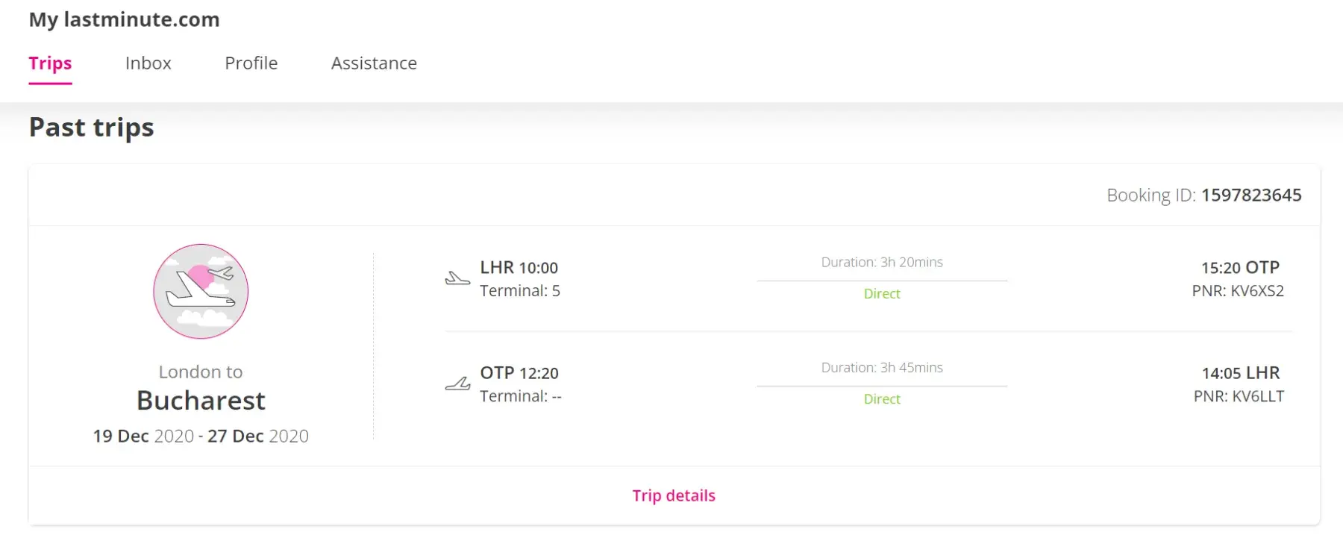Click the Past trips heading
1343x538 pixels.
pyautogui.click(x=91, y=128)
